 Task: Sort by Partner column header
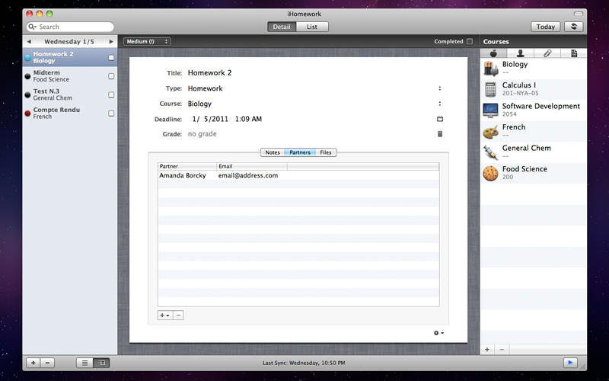point(187,166)
